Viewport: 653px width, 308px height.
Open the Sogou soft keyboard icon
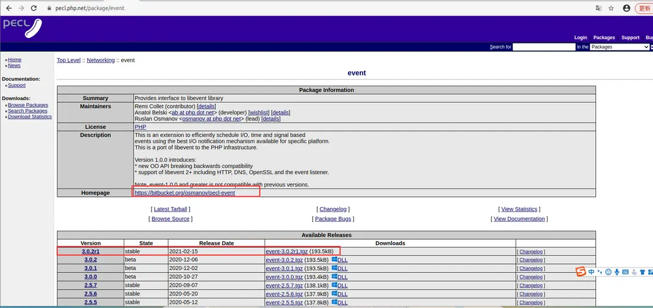[625, 272]
